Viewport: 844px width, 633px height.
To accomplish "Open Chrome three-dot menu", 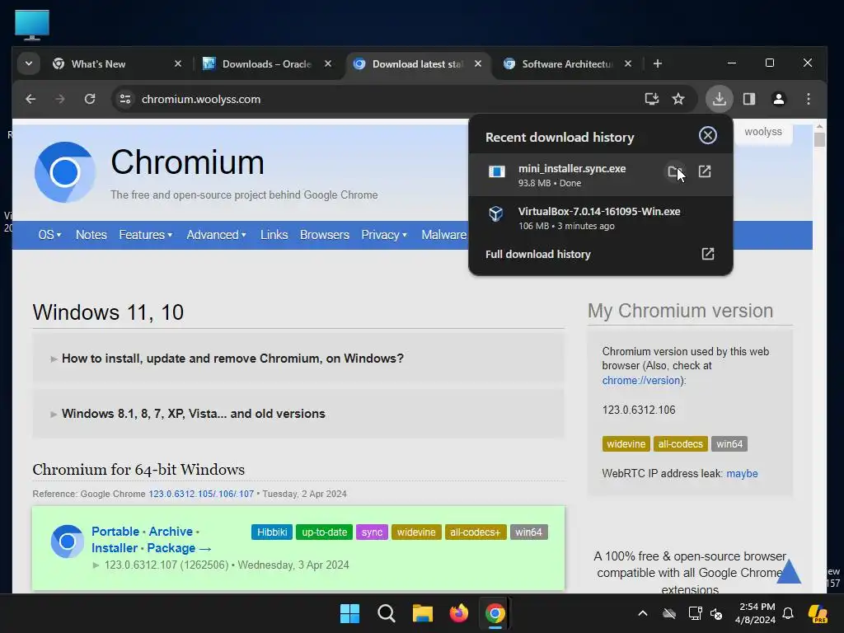I will pos(808,99).
